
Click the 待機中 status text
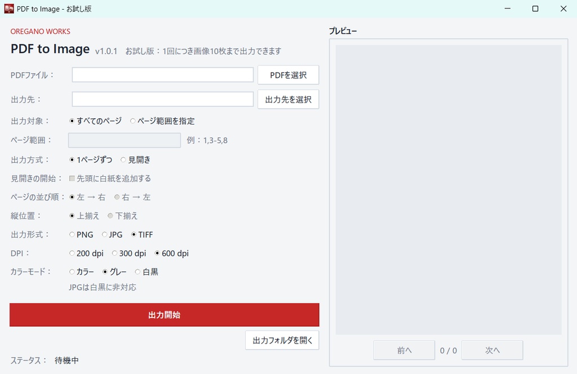click(x=66, y=360)
